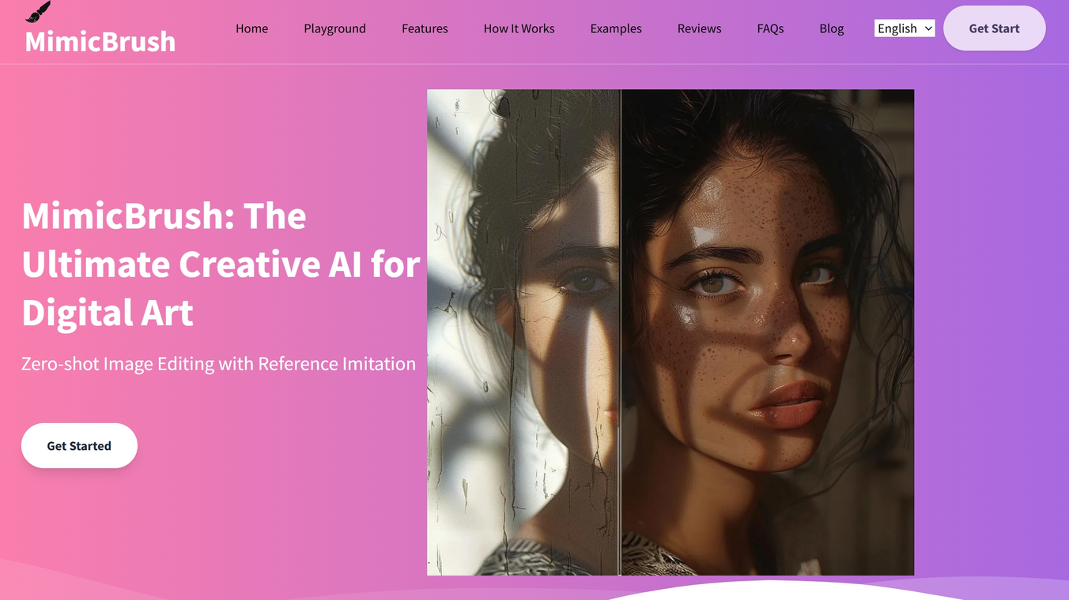This screenshot has width=1069, height=600.
Task: Open the MimicBrush logo text link
Action: pos(100,41)
